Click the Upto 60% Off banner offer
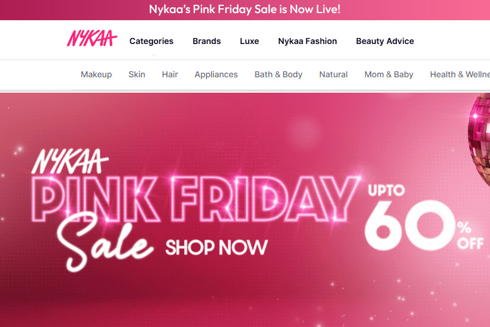490x327 pixels. coord(423,218)
